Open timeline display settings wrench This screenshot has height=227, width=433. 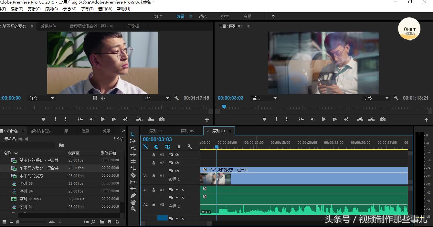[190, 147]
